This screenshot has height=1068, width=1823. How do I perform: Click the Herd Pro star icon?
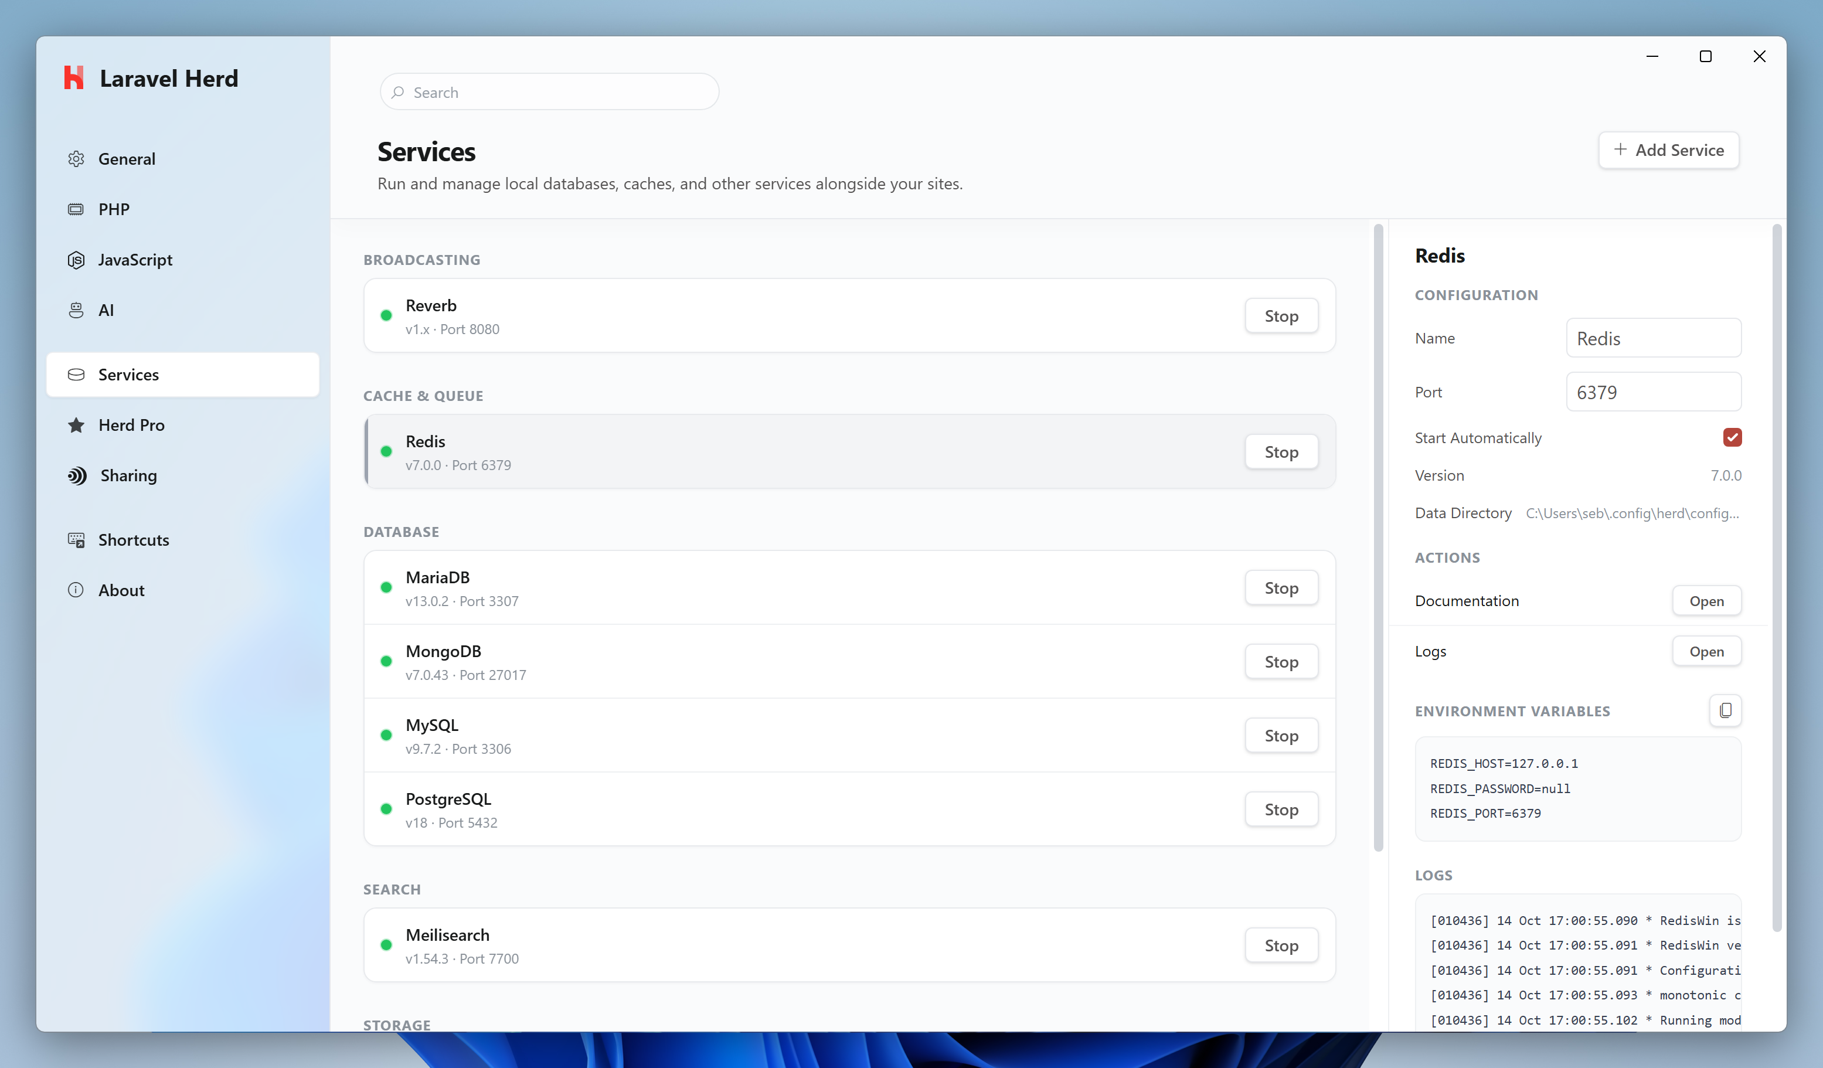click(76, 425)
